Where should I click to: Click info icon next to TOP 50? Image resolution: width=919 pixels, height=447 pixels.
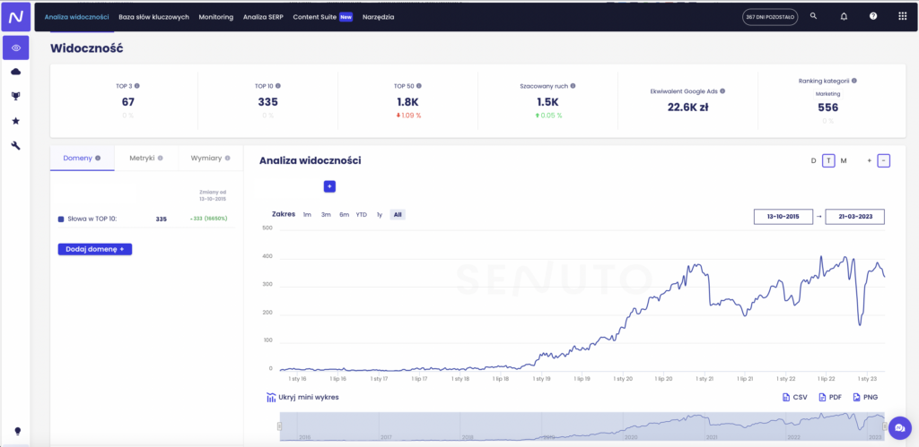(x=419, y=85)
